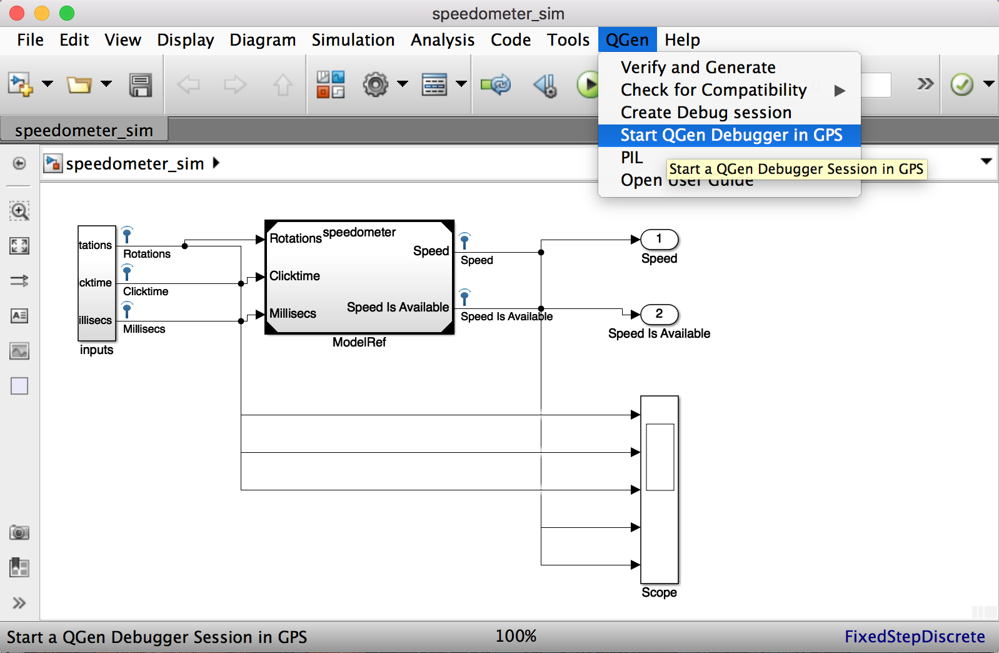Viewport: 999px width, 653px height.
Task: Open the File menu
Action: coord(30,40)
